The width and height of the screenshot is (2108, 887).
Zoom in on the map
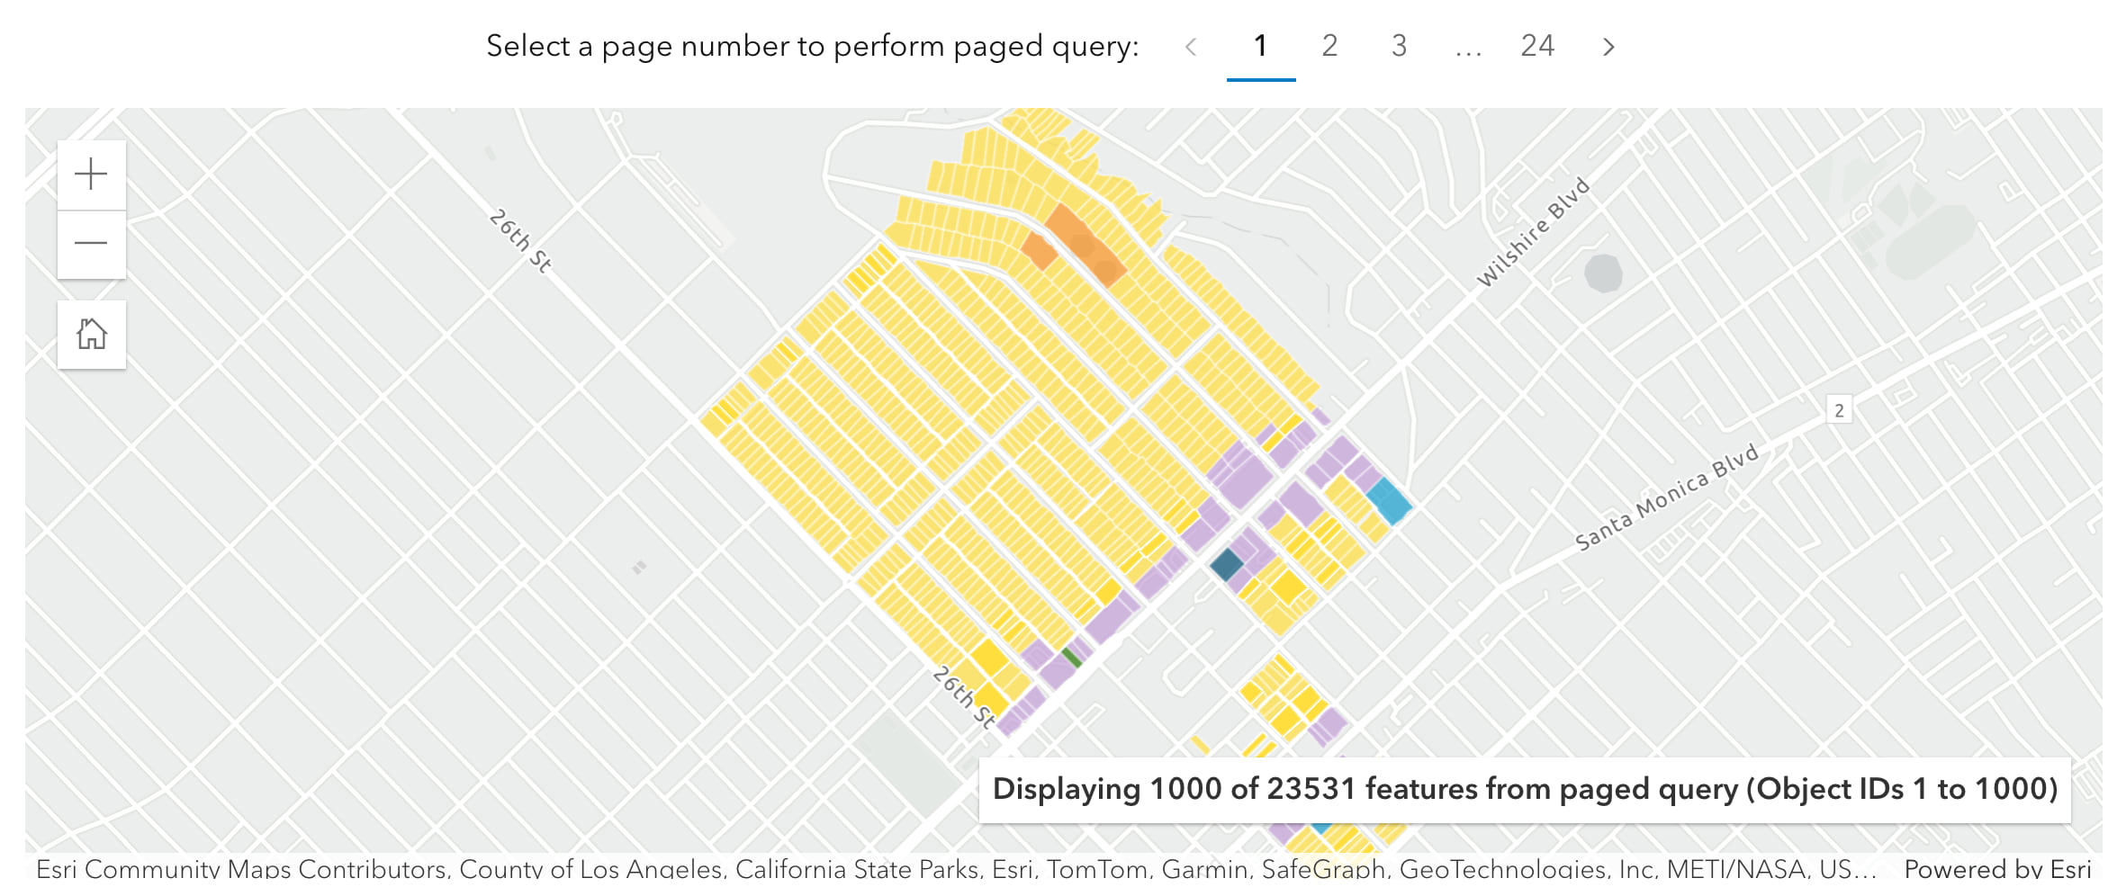91,175
